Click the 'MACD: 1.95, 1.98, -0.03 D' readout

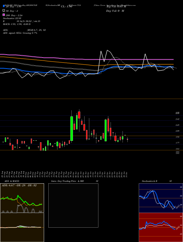tap(16, 24)
